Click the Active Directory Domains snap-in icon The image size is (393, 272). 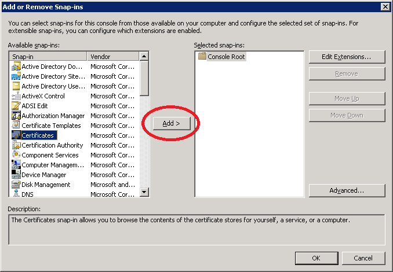pyautogui.click(x=16, y=67)
